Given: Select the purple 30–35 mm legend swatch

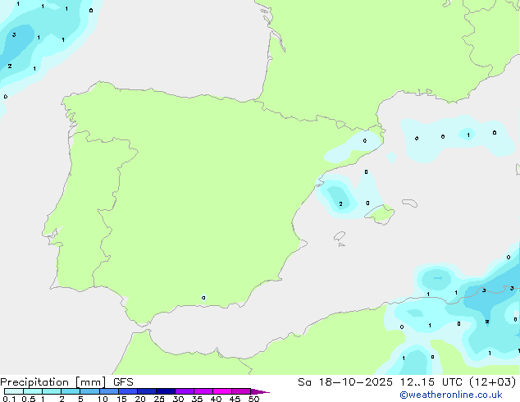Looking at the screenshot, I should [x=185, y=391].
